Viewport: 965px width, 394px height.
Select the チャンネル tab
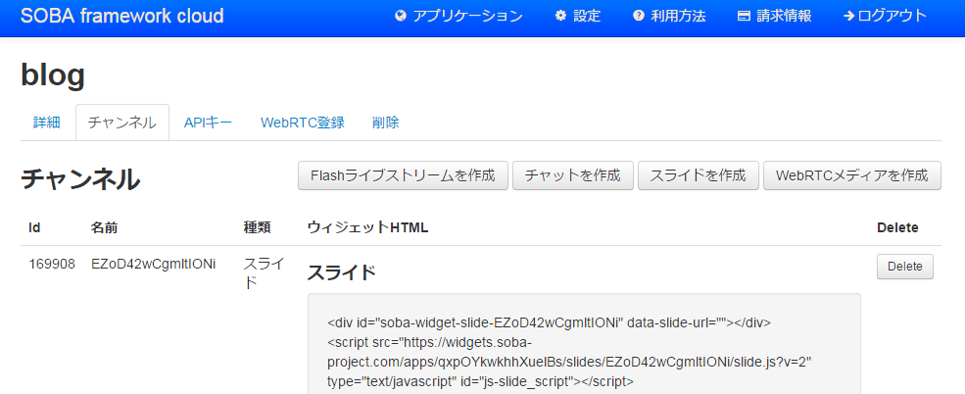pyautogui.click(x=121, y=123)
